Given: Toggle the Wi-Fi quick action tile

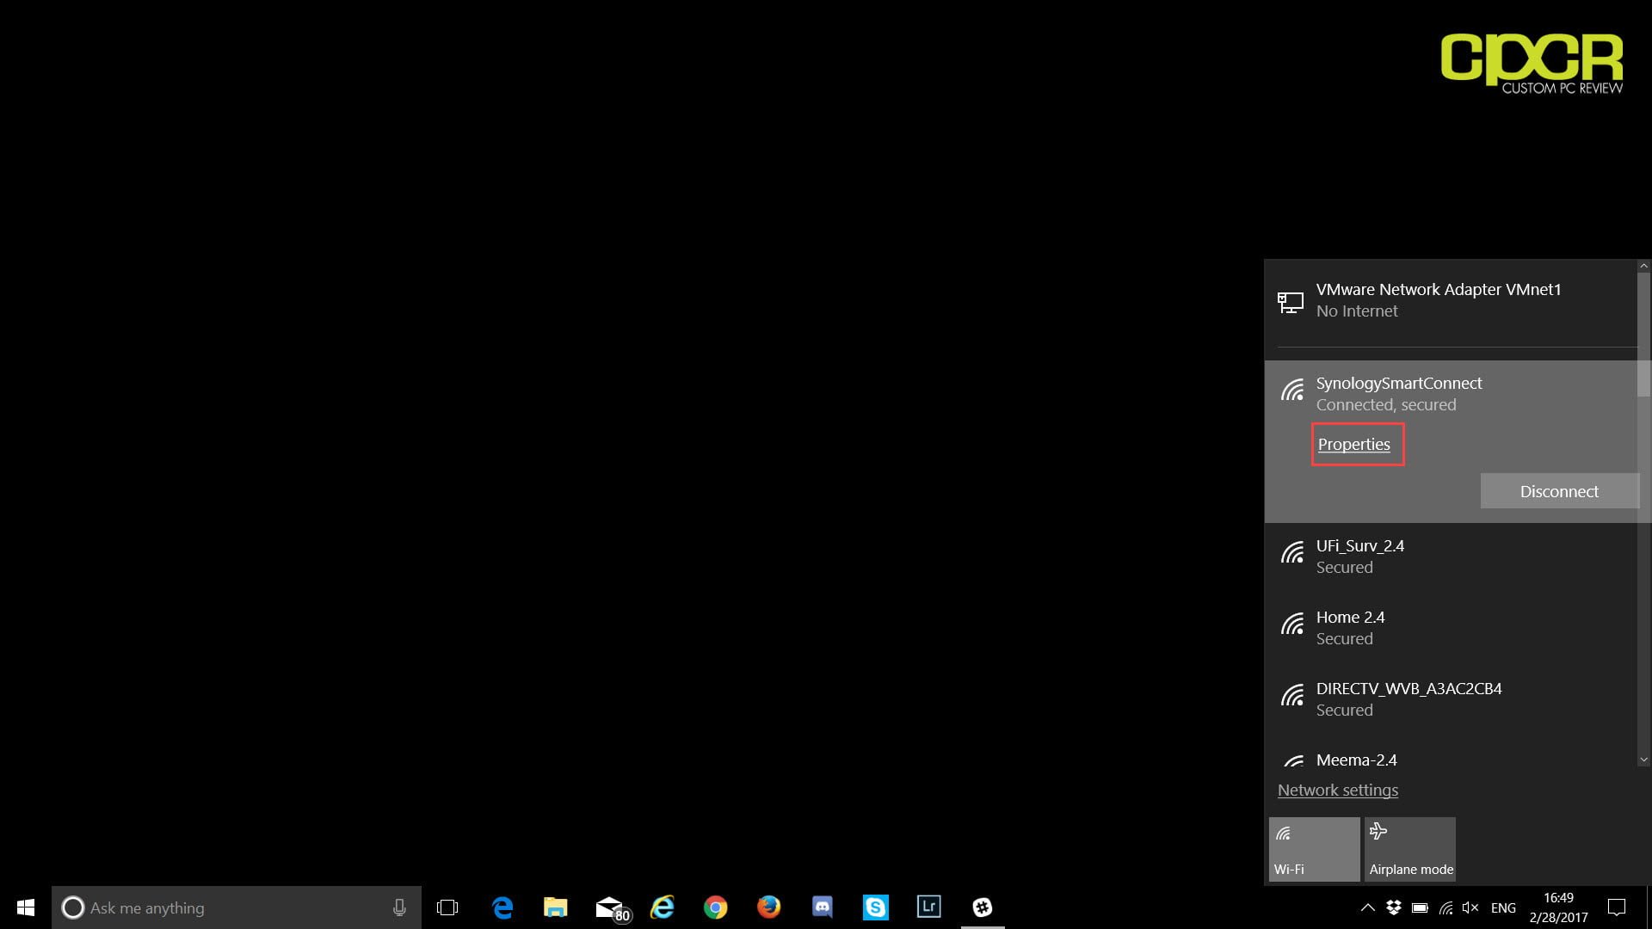Looking at the screenshot, I should click(1315, 849).
